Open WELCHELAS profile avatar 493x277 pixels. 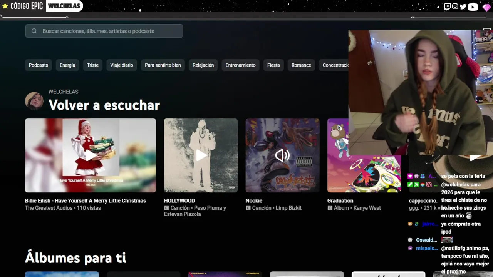(x=34, y=101)
